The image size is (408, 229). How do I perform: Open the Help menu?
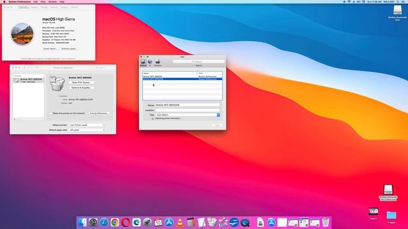point(62,1)
